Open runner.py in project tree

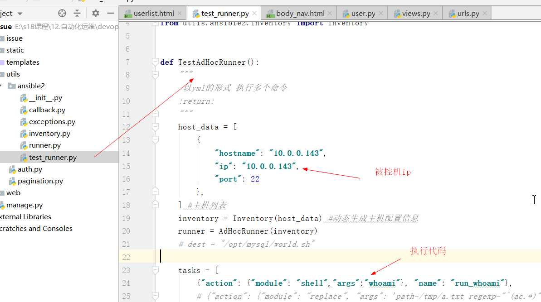pyautogui.click(x=45, y=145)
